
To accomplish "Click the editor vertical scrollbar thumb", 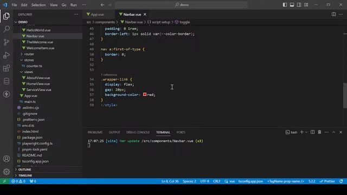I will click(345, 95).
